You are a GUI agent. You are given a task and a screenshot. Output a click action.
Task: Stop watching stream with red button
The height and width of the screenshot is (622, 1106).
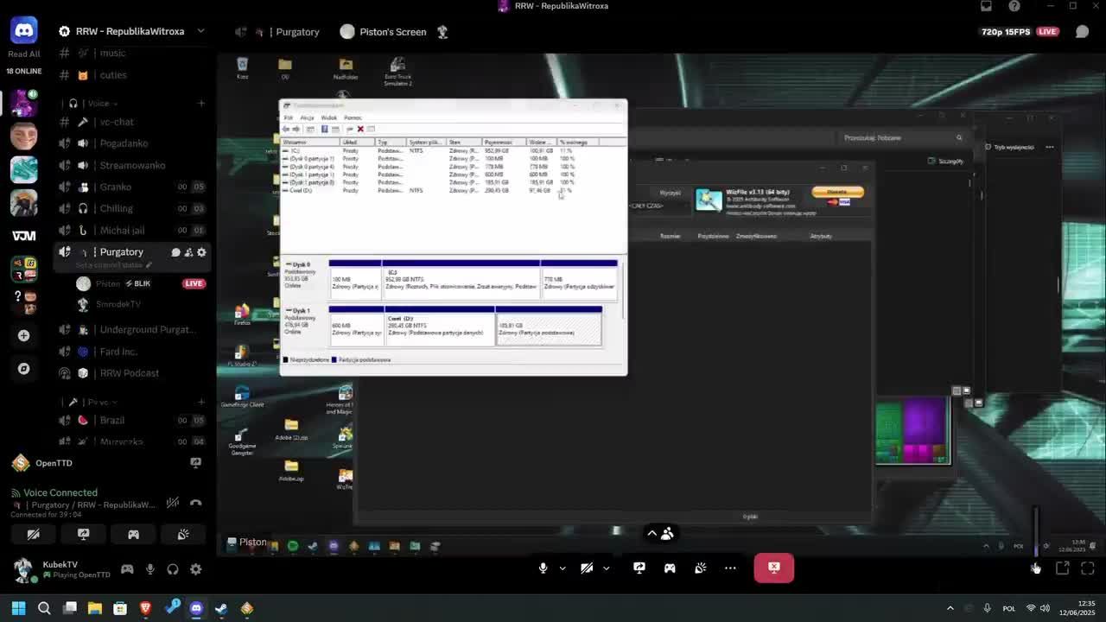(x=774, y=568)
